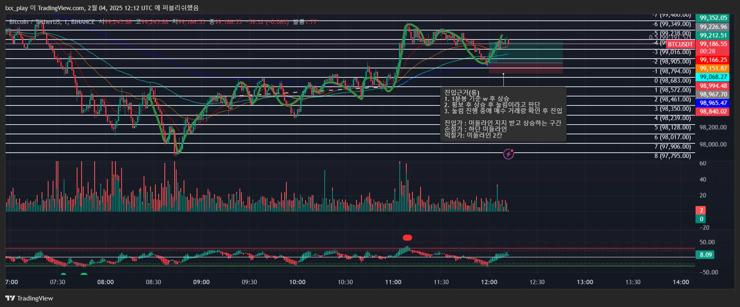
Task: Click the 진입근거(롱) annotation heading
Action: pos(462,92)
